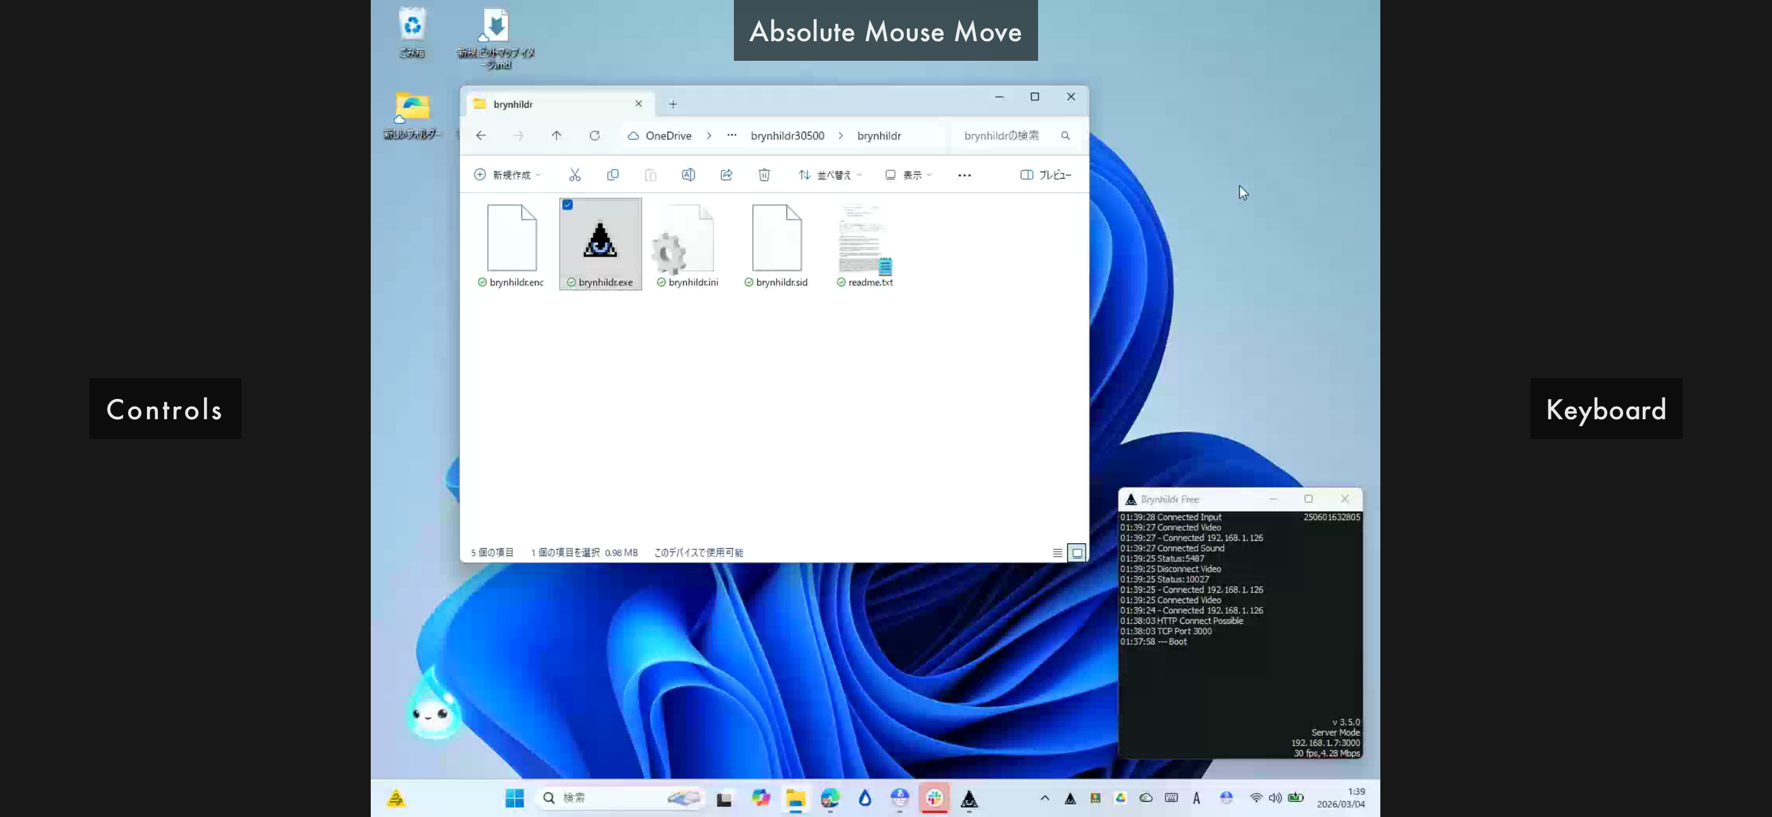The image size is (1772, 817).
Task: Open Slack from the taskbar
Action: [934, 798]
